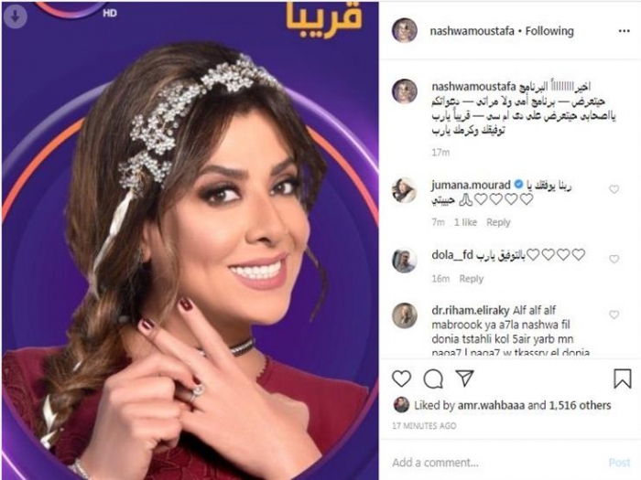641x480 pixels.
Task: Open nashwamoustafa header profile picture
Action: click(x=405, y=30)
